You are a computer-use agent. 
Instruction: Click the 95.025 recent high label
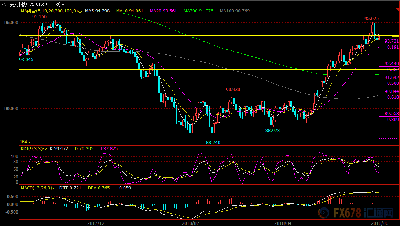[x=371, y=18]
